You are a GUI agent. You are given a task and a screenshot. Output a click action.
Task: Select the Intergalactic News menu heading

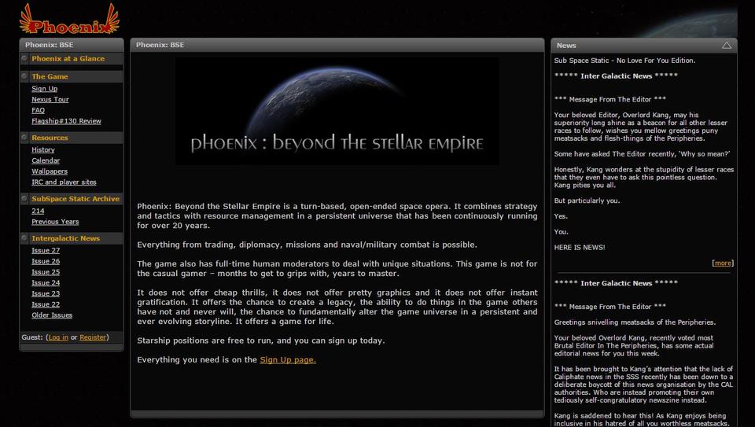65,238
